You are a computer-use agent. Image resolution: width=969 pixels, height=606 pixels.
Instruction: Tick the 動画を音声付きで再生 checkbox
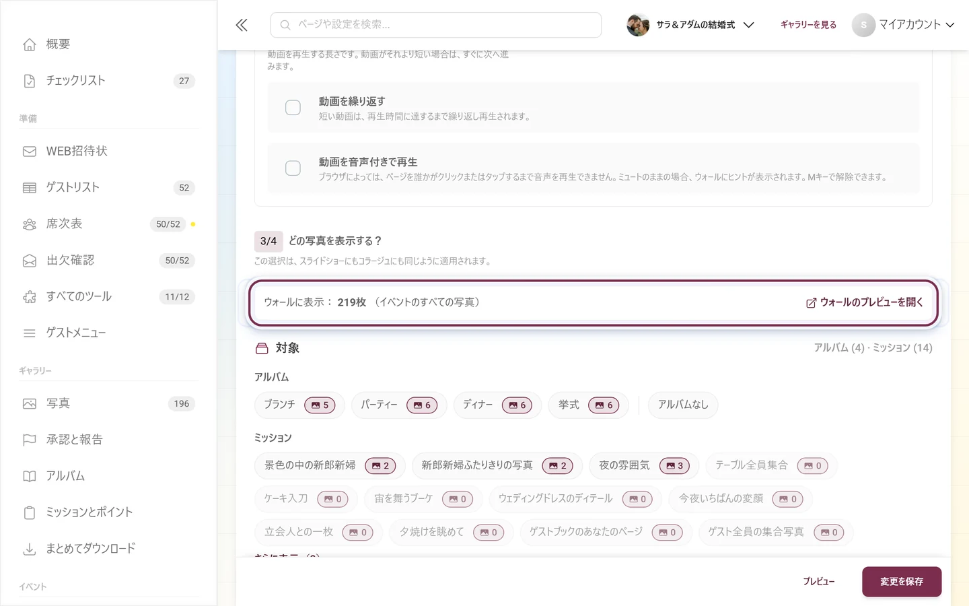[293, 168]
